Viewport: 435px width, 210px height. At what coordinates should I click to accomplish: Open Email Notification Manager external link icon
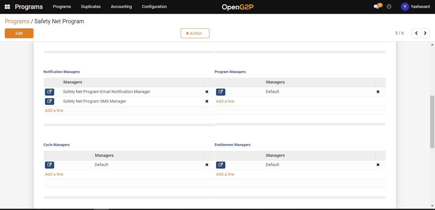click(x=49, y=92)
